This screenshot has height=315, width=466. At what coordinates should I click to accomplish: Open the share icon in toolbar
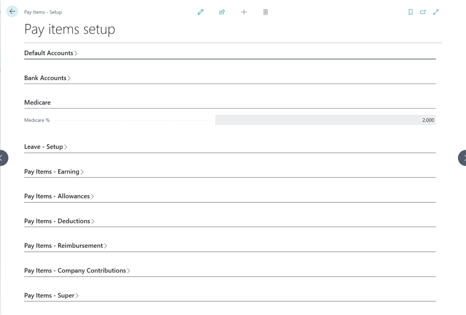[x=222, y=12]
